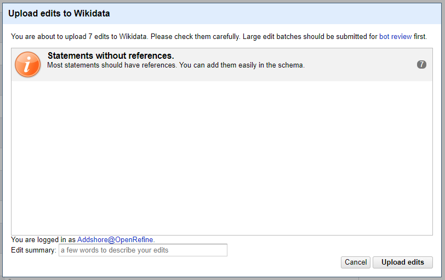Click the empty white area of issues list
The image size is (445, 280).
(222, 158)
